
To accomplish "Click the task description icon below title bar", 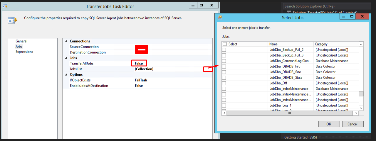I will [12, 20].
